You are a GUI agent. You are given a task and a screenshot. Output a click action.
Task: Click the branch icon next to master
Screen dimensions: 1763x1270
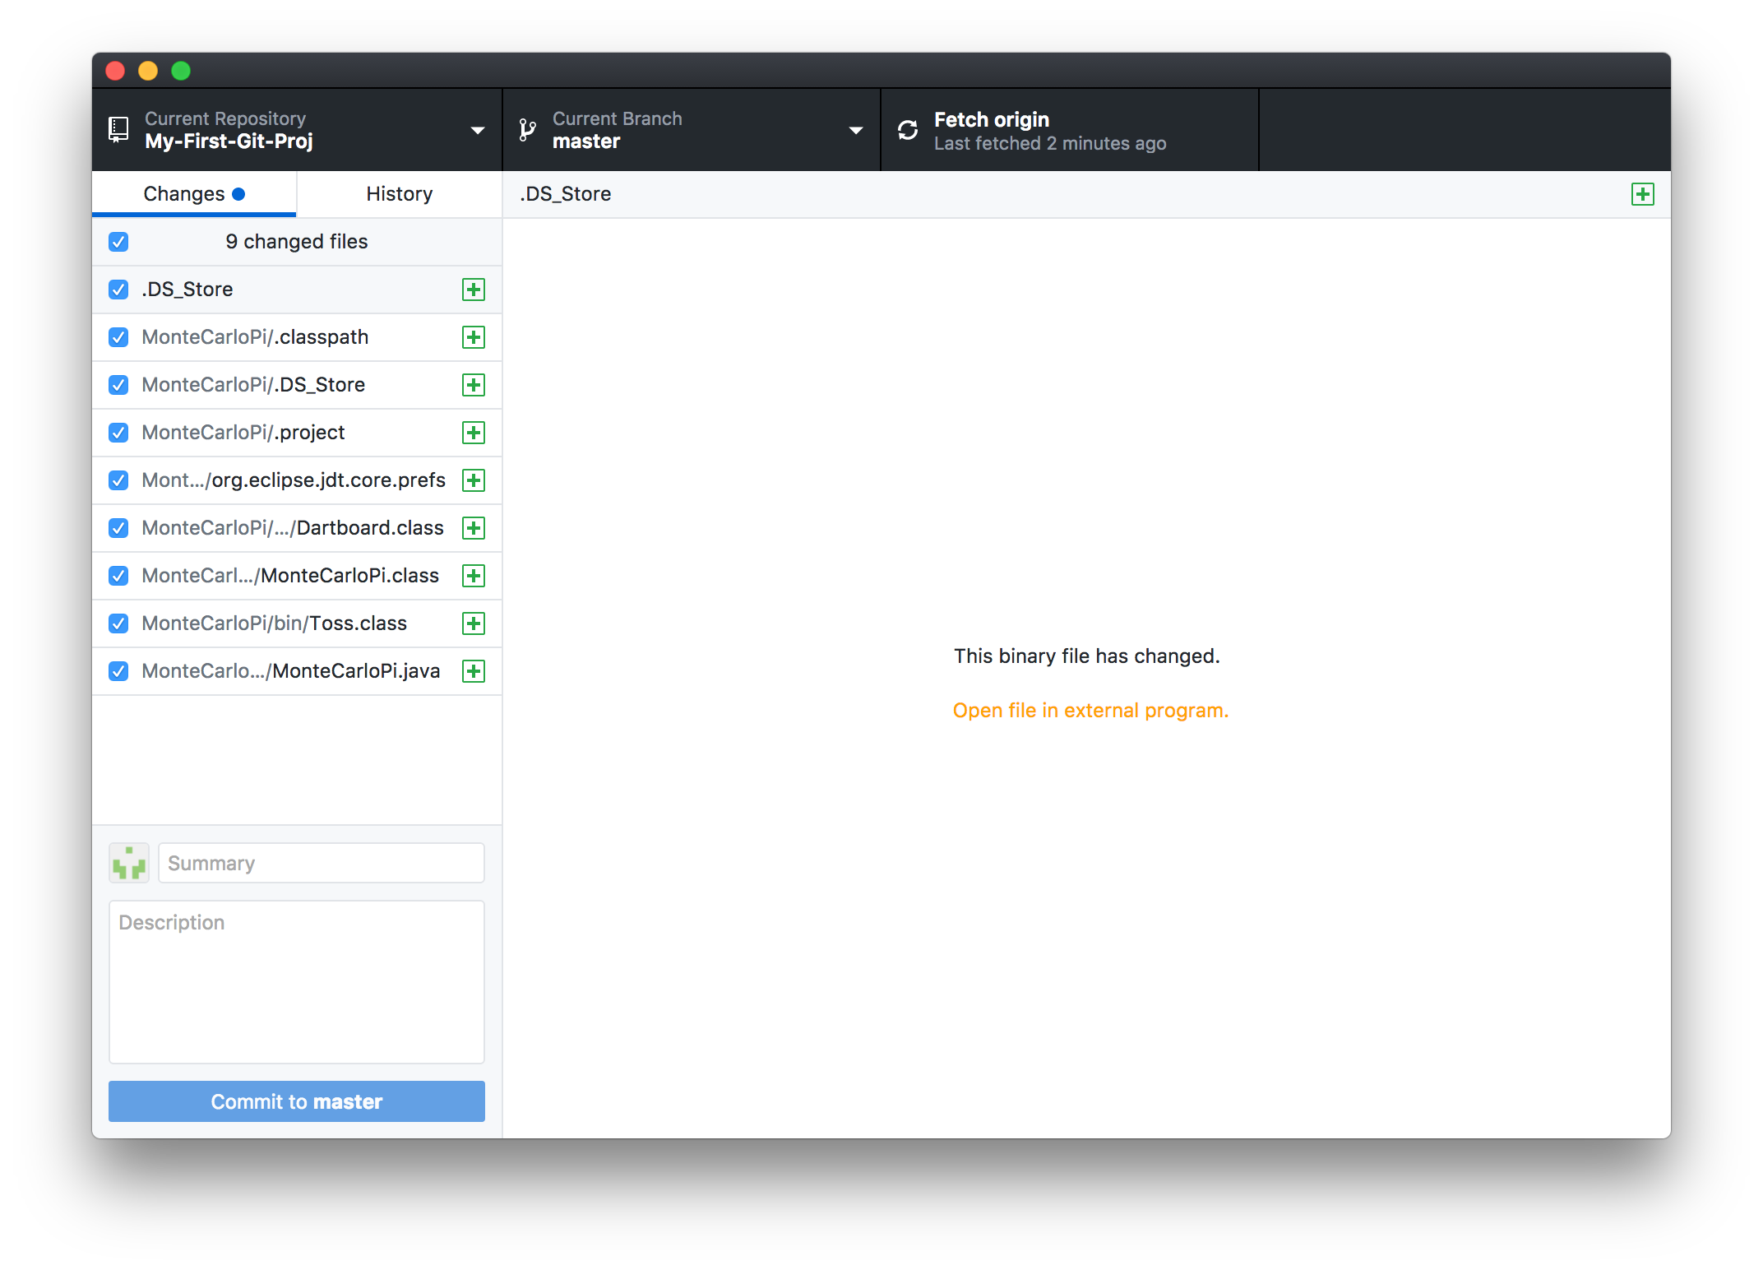tap(527, 130)
